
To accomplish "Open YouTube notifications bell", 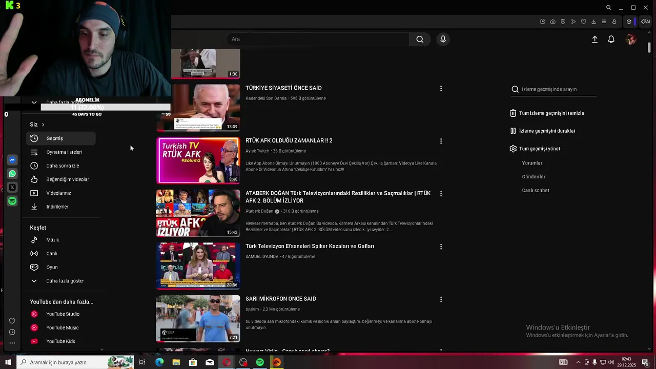I will coord(611,39).
